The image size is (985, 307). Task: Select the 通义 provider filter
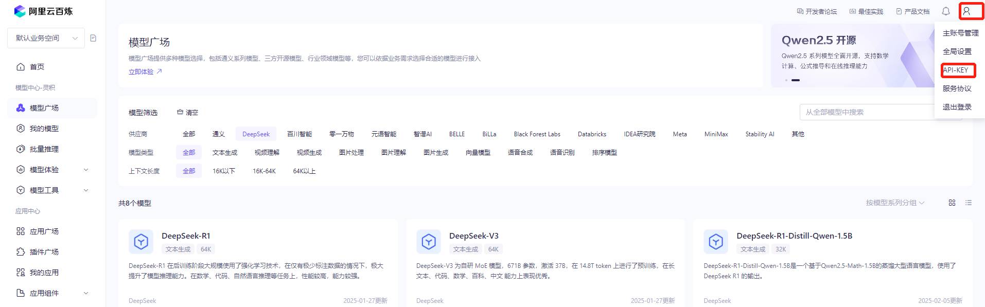pos(219,134)
